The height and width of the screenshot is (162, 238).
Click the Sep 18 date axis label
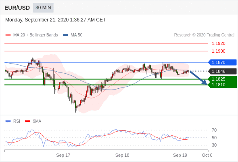tap(122, 155)
